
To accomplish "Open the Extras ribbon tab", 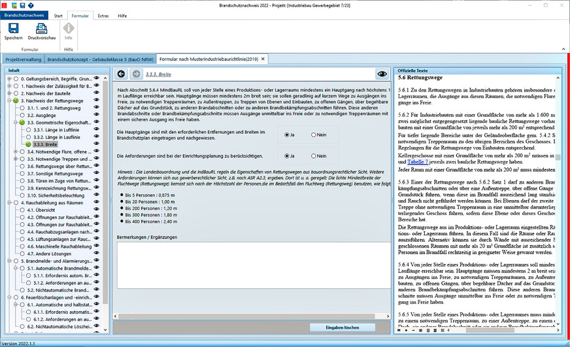I will pos(103,15).
